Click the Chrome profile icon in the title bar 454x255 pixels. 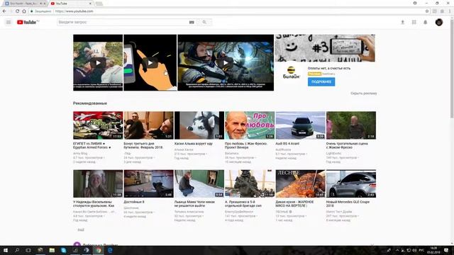click(415, 3)
